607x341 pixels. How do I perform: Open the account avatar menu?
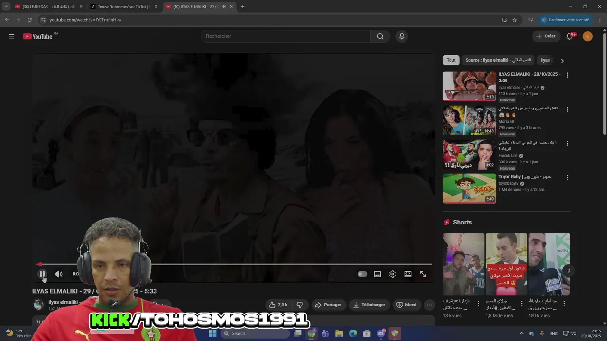pyautogui.click(x=588, y=36)
